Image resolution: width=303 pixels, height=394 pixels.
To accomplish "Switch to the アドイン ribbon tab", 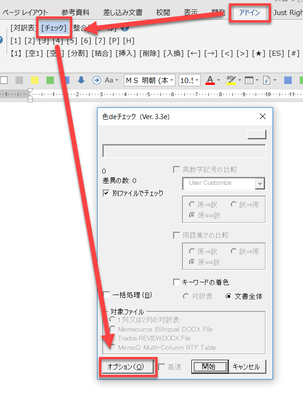I will [249, 13].
